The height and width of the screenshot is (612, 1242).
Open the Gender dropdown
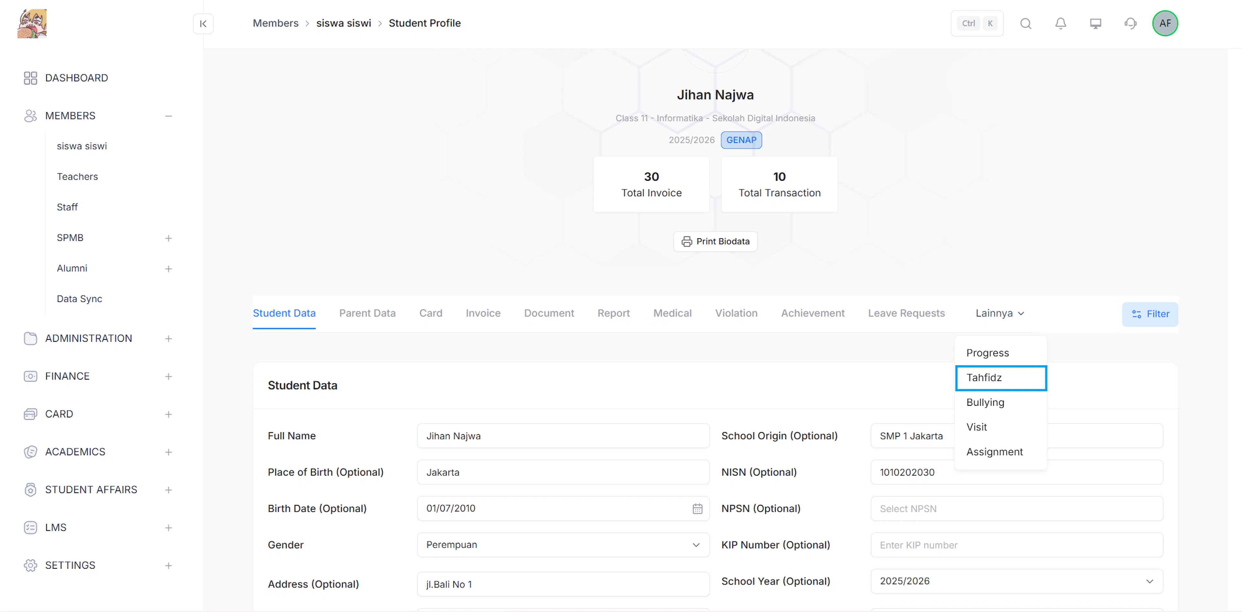[563, 544]
